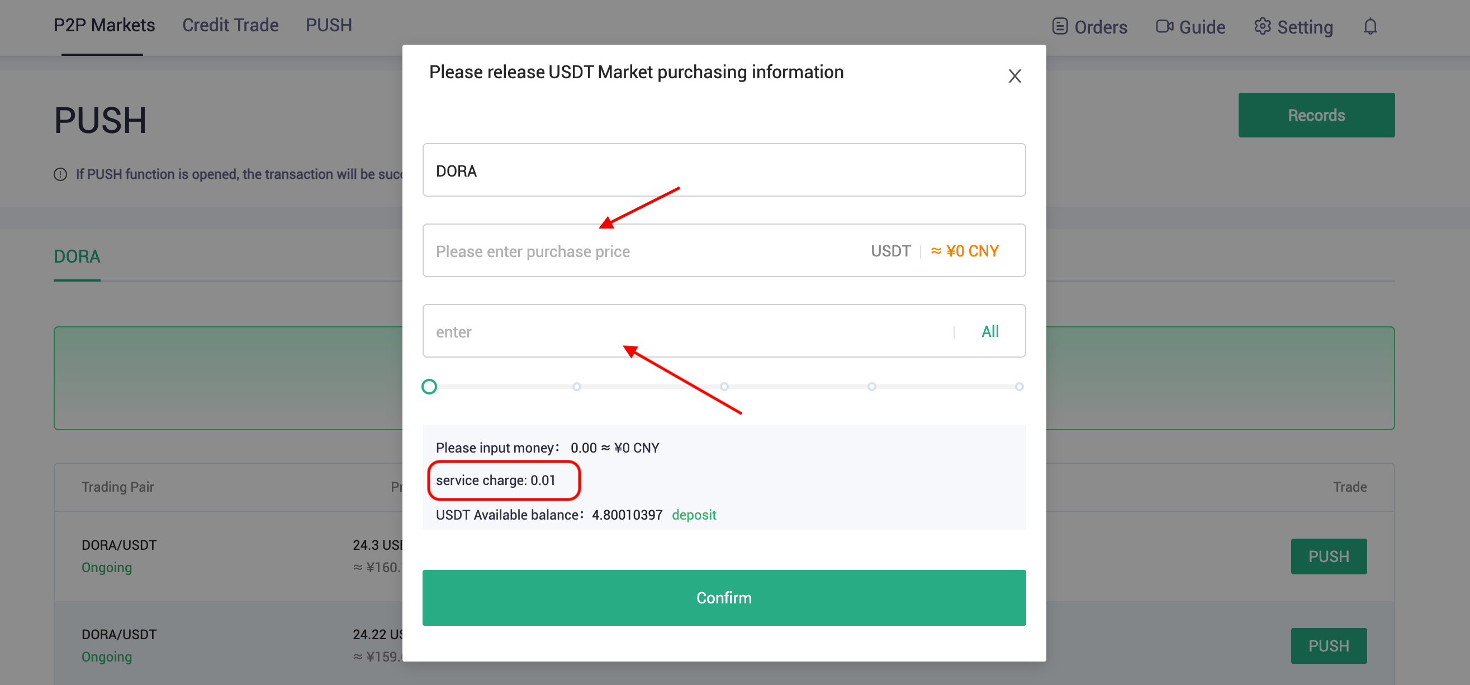The height and width of the screenshot is (685, 1470).
Task: Close the USDT purchasing dialog
Action: pyautogui.click(x=1014, y=76)
